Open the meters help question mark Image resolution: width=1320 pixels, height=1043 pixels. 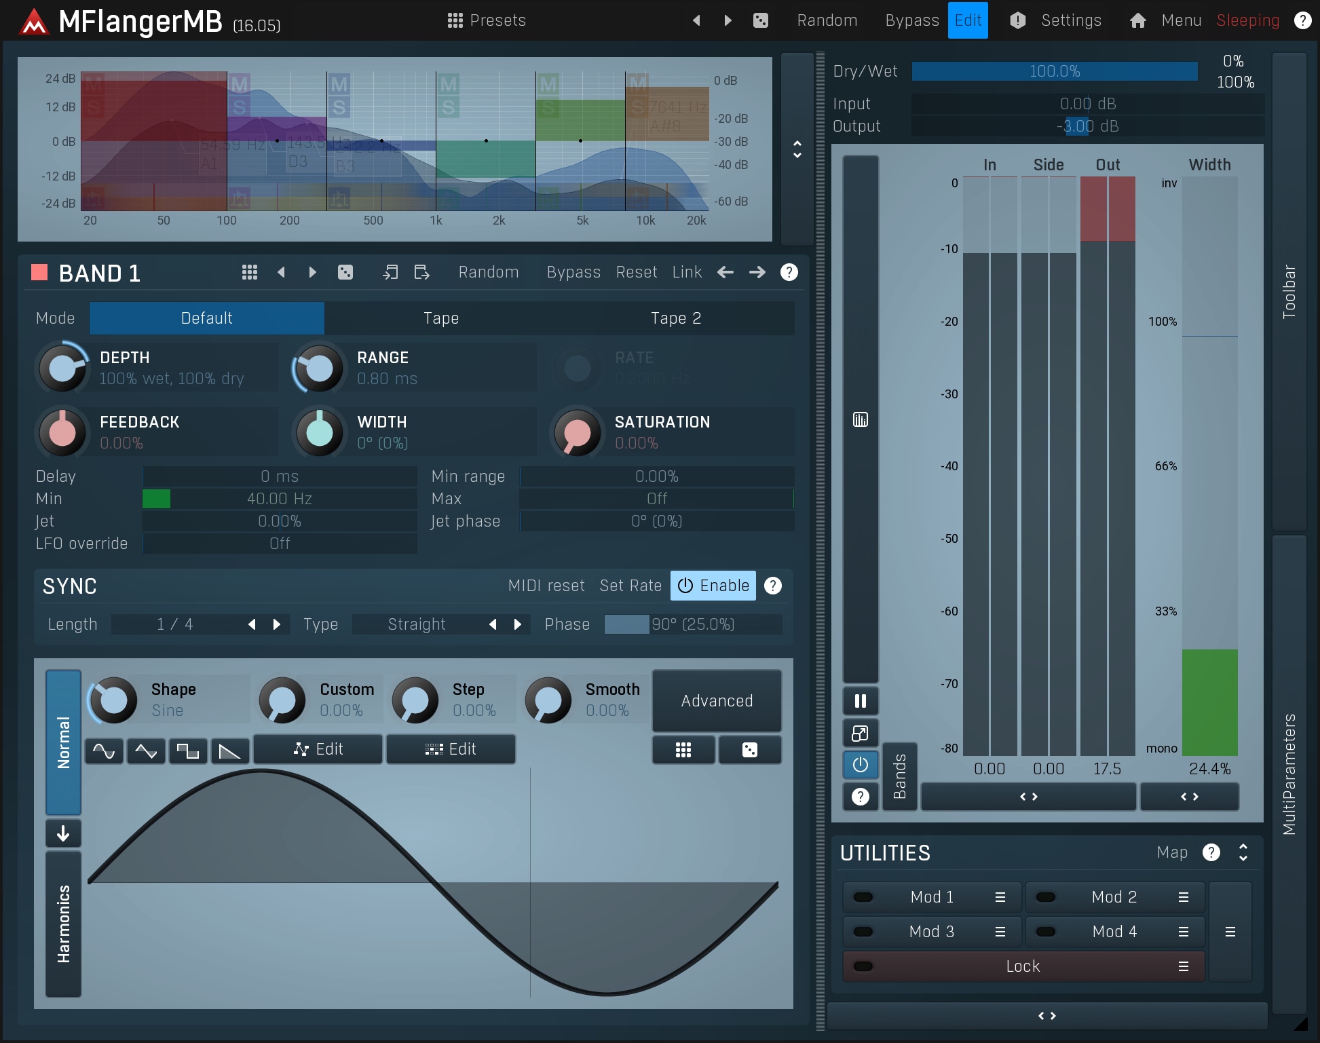click(x=861, y=797)
